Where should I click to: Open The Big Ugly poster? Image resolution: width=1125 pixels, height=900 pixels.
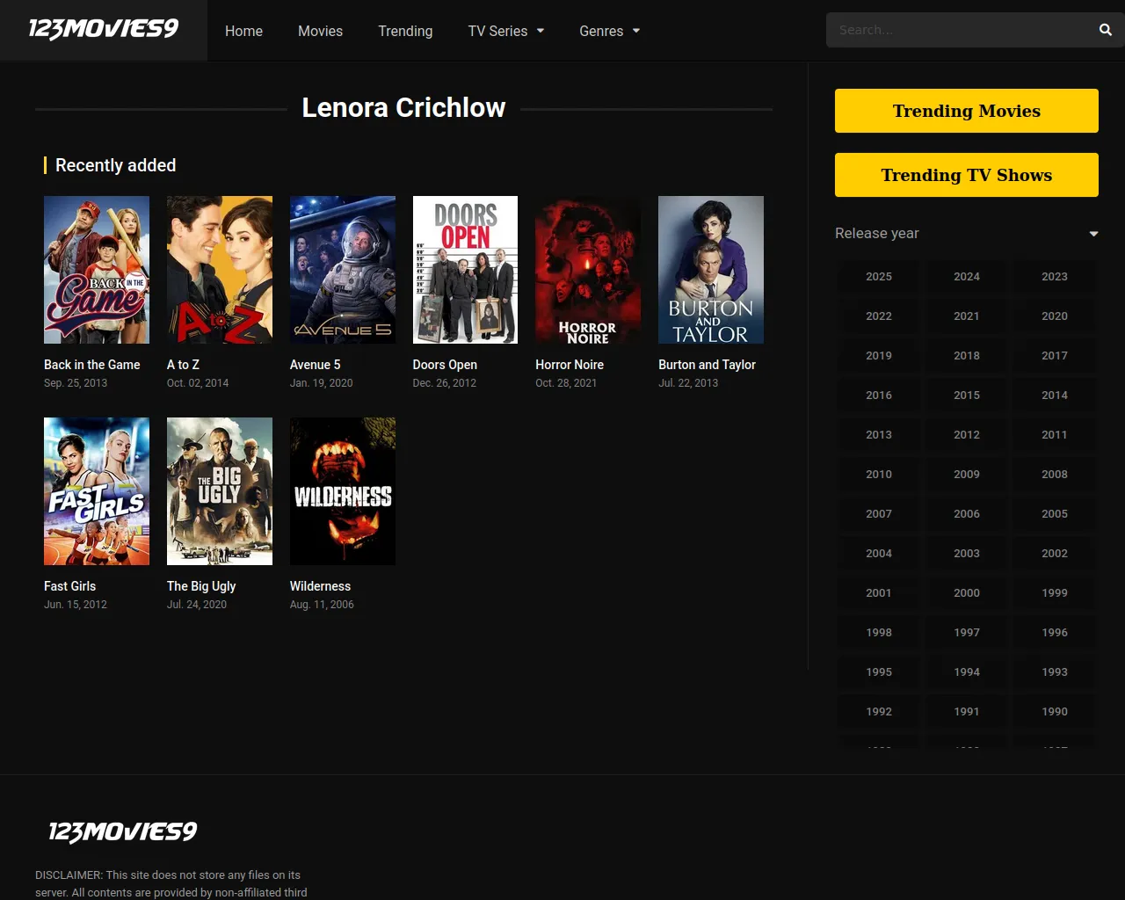pos(220,491)
